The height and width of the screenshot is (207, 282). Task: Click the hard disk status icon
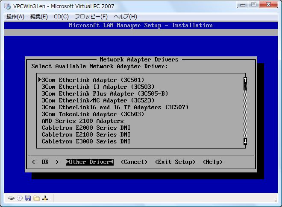[11, 198]
